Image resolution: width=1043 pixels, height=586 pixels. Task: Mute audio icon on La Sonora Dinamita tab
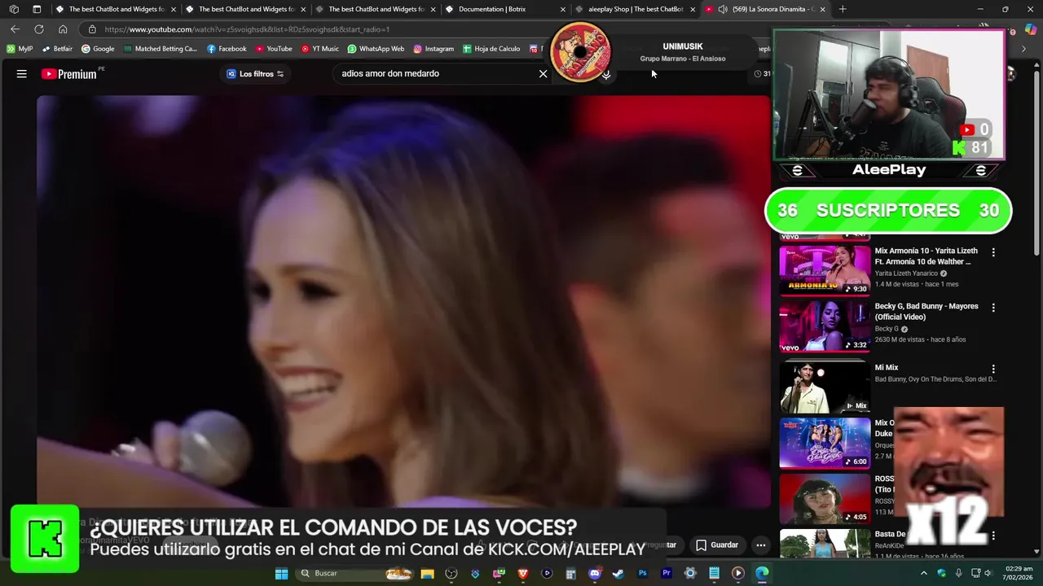coord(723,9)
